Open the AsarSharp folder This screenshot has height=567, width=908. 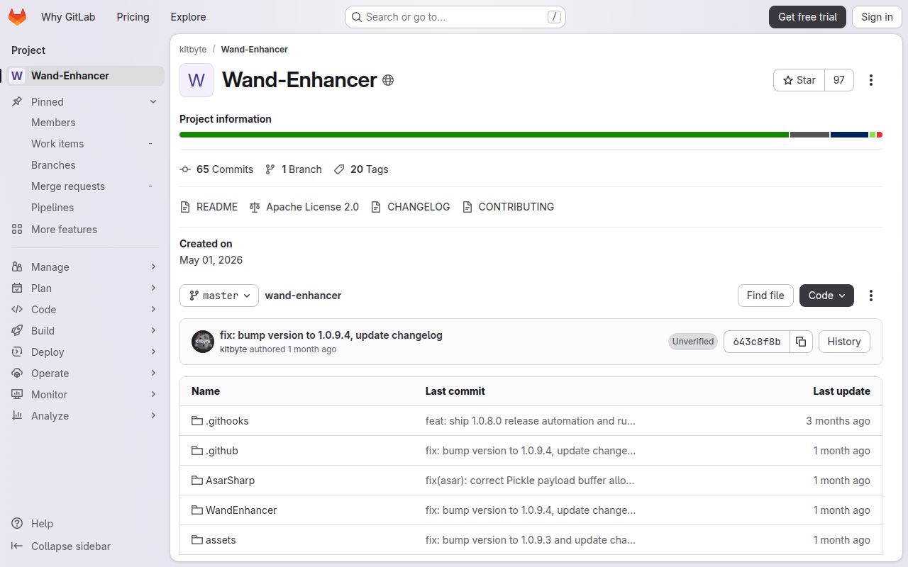230,481
